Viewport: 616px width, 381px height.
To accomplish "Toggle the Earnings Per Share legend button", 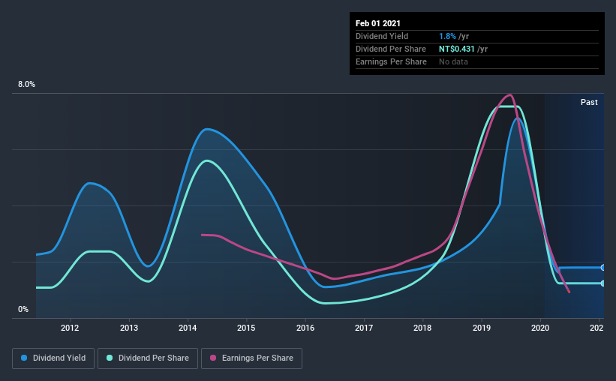I will [251, 358].
